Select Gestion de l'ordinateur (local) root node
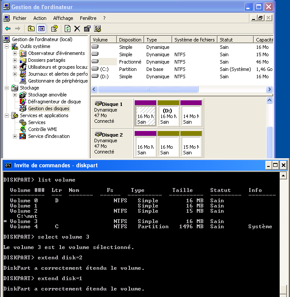This screenshot has height=297, width=290. click(42, 39)
